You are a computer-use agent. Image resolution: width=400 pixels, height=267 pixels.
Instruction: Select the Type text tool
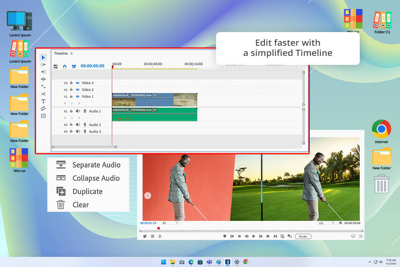pos(43,101)
